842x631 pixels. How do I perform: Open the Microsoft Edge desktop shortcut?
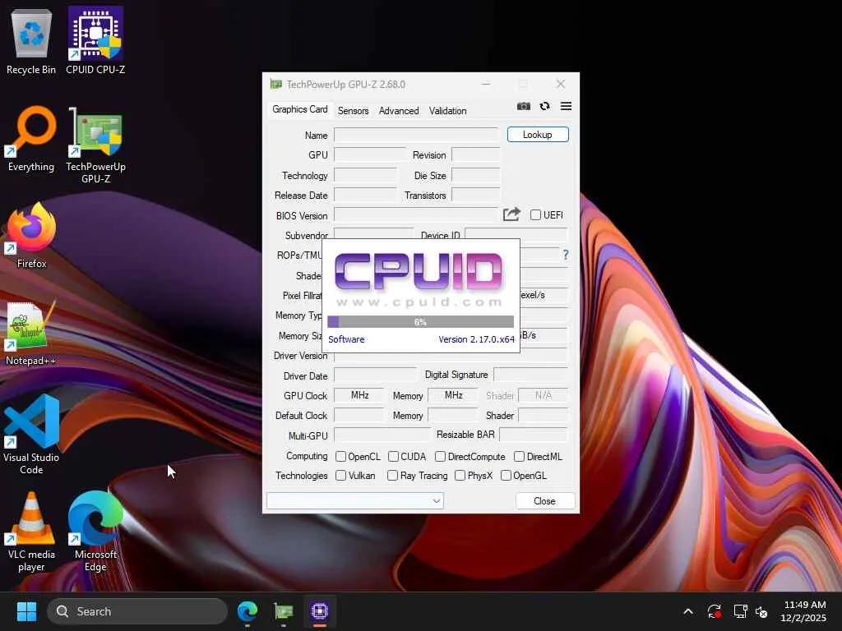[95, 532]
